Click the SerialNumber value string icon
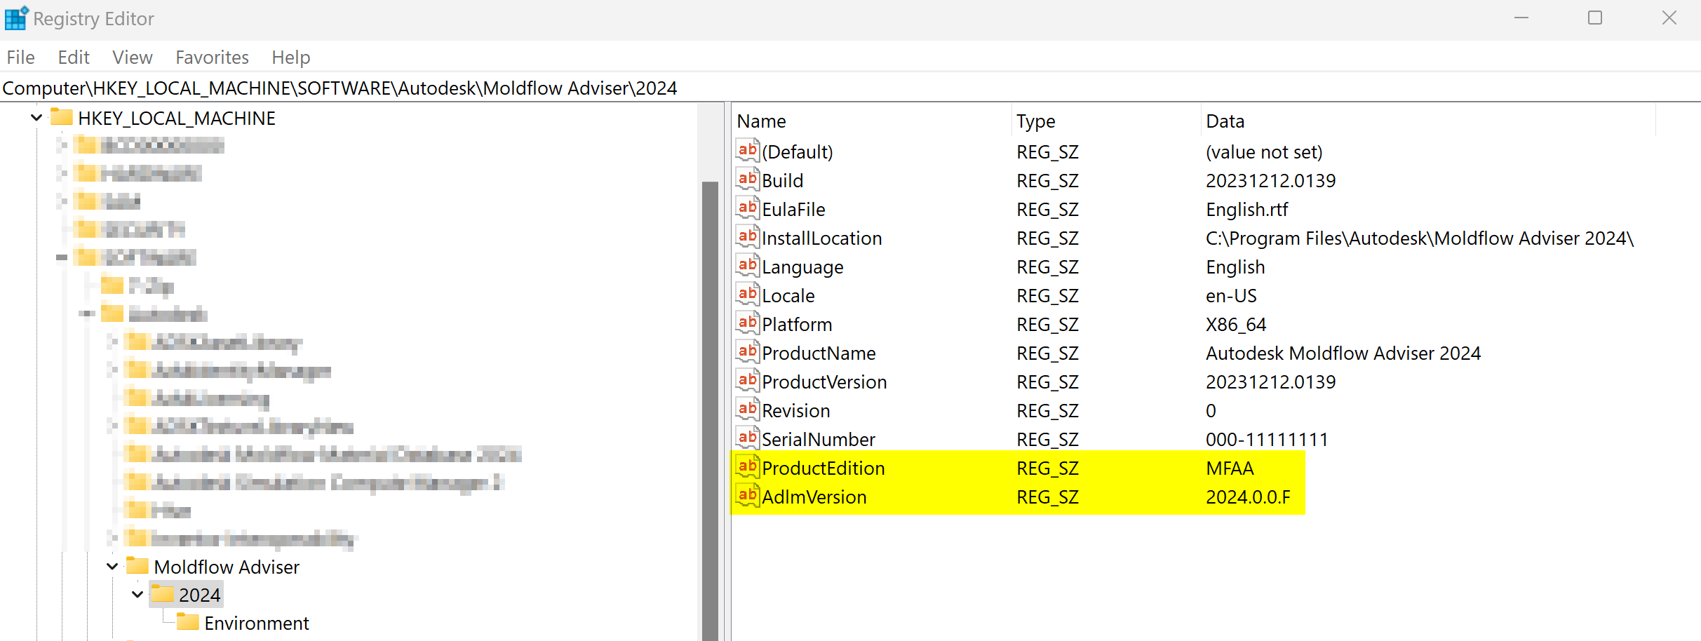Screen dimensions: 1701x641 [x=748, y=438]
